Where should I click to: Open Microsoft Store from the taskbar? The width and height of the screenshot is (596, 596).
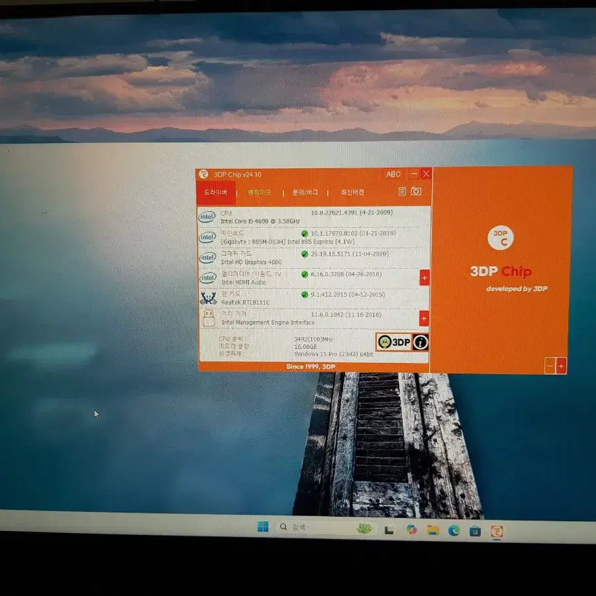pos(475,530)
